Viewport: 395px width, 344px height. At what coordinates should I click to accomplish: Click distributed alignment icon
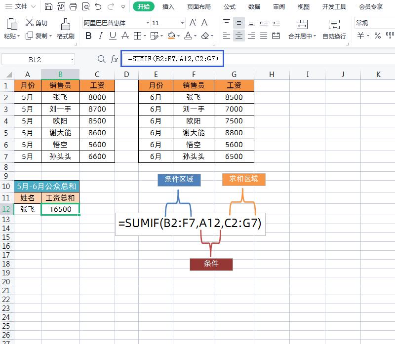(276, 36)
